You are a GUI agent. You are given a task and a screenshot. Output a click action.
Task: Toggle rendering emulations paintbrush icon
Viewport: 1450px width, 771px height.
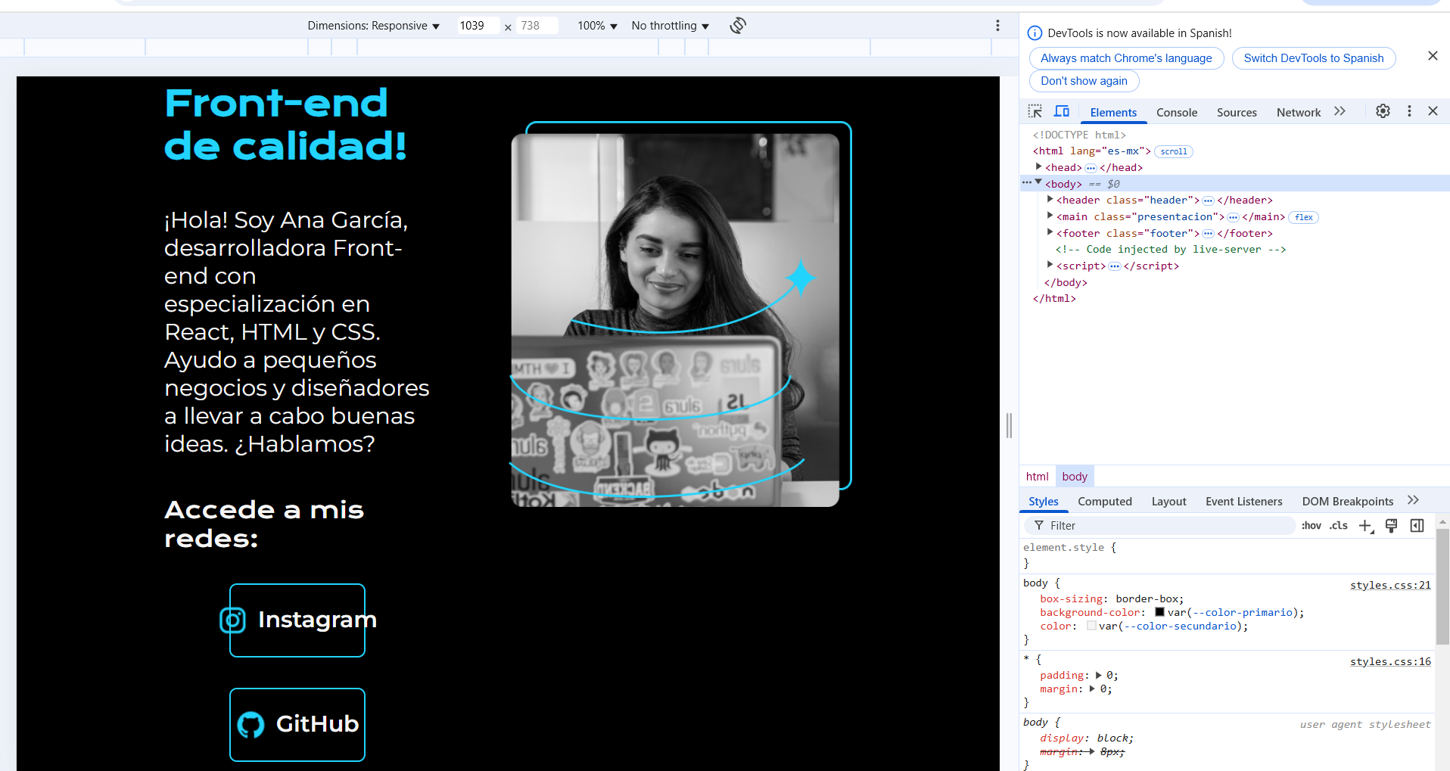click(x=1391, y=526)
